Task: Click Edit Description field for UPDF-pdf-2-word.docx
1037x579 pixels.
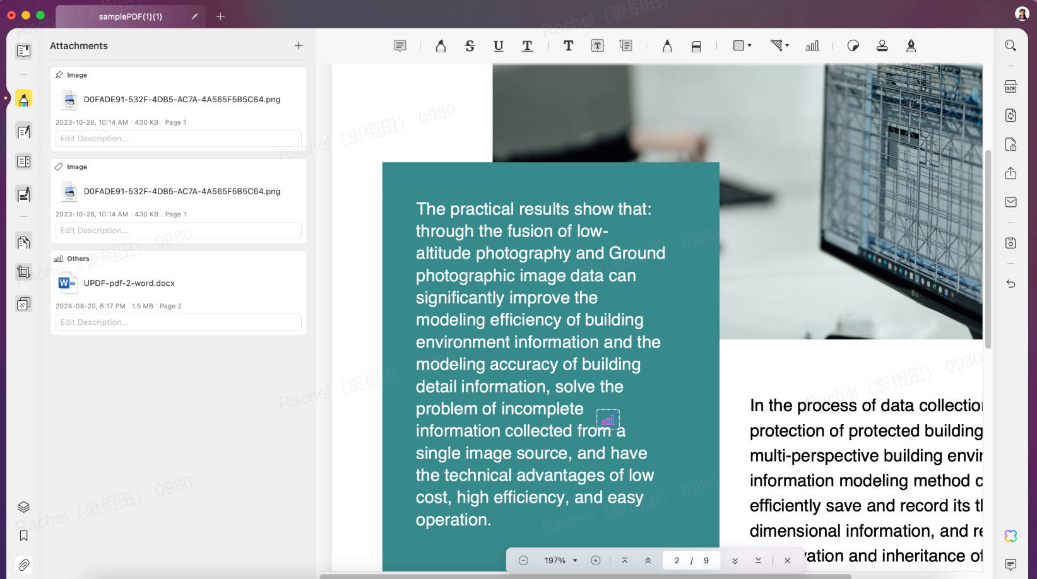Action: pos(179,322)
